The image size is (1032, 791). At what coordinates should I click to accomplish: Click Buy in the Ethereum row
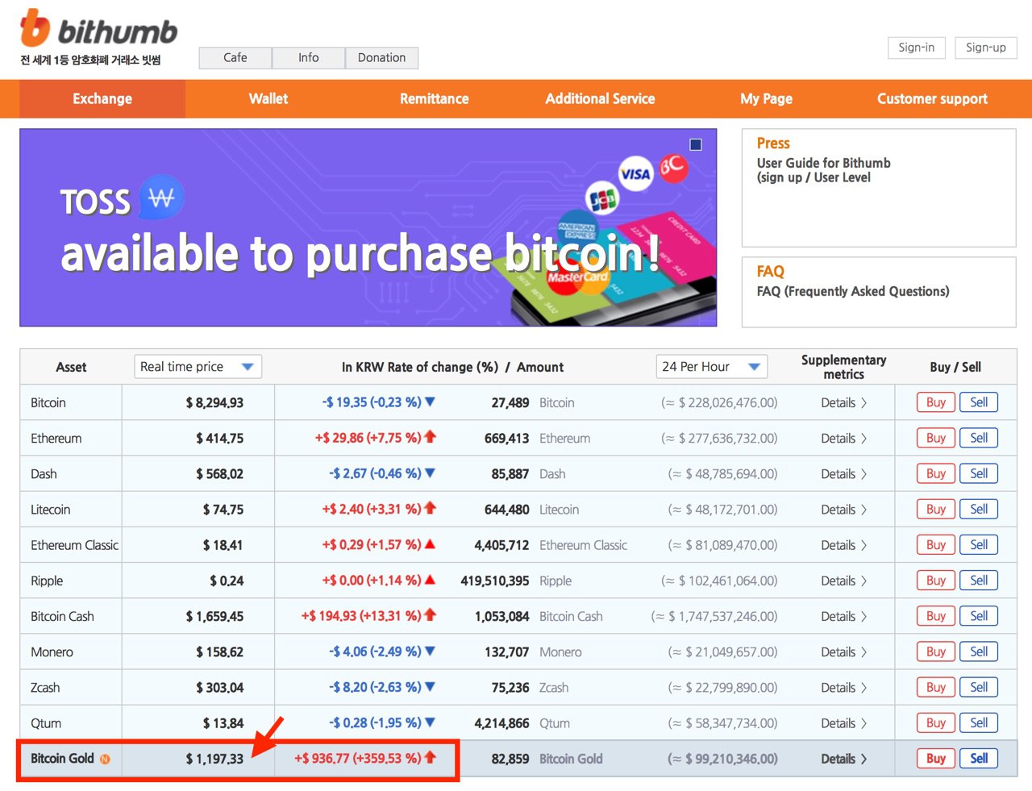936,438
